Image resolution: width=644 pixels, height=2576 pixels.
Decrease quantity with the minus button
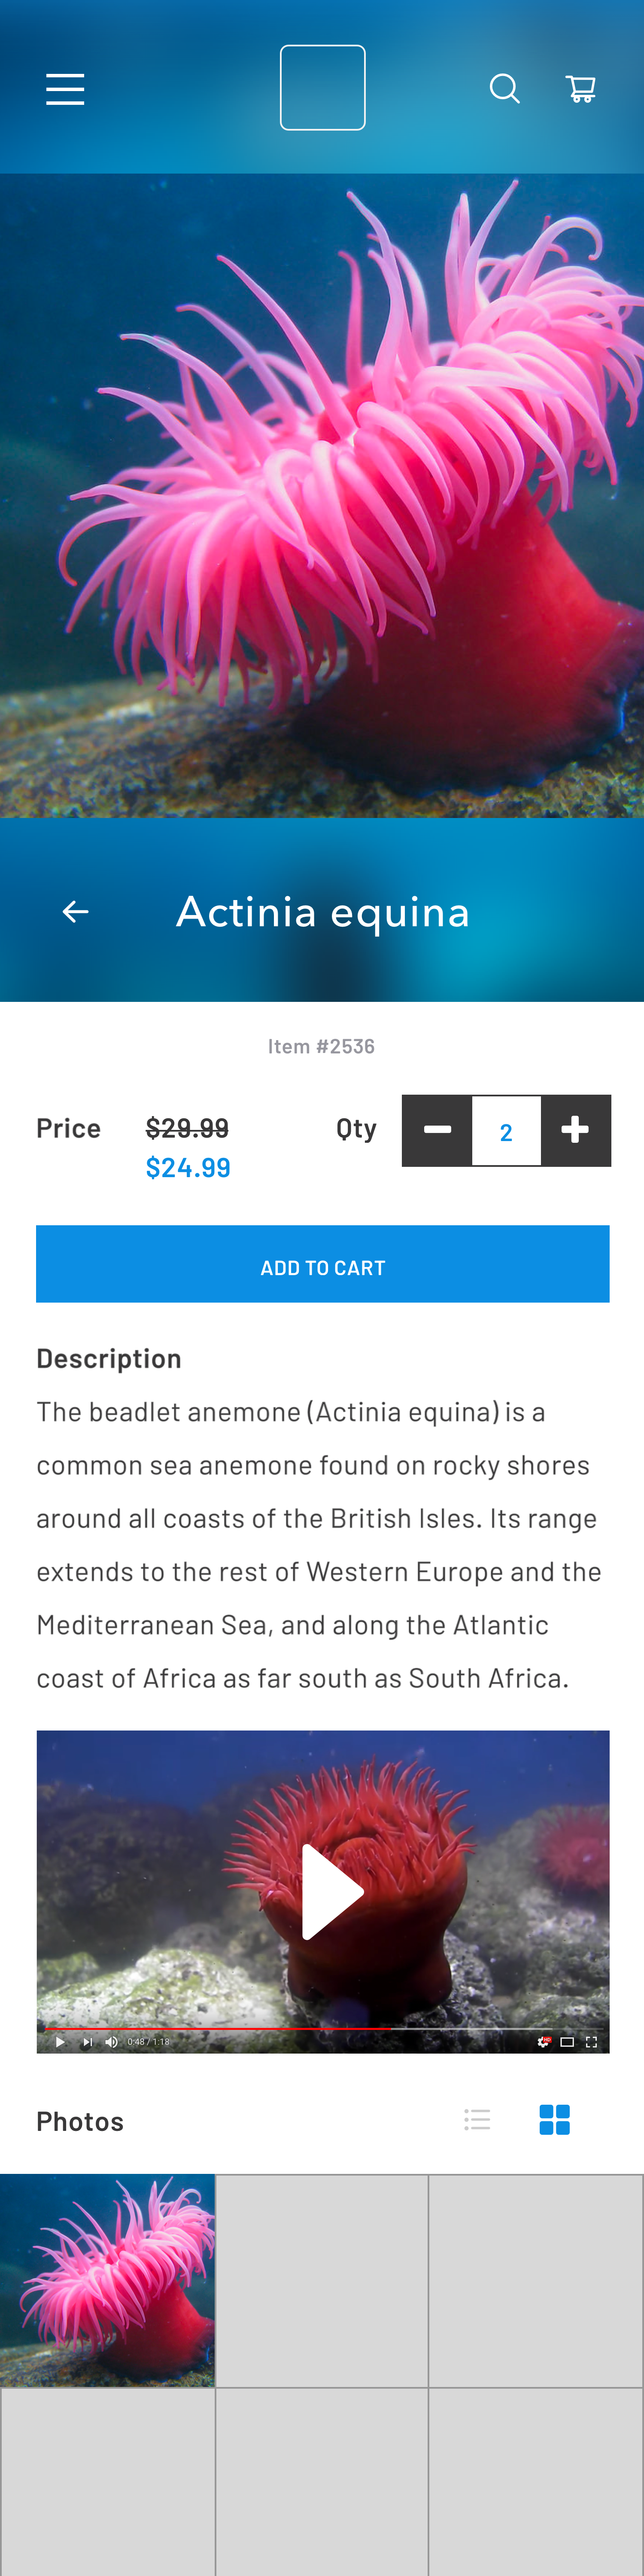437,1130
